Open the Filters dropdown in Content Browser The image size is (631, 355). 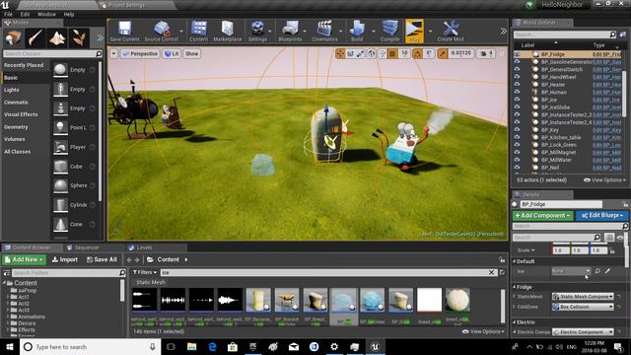pyautogui.click(x=145, y=272)
